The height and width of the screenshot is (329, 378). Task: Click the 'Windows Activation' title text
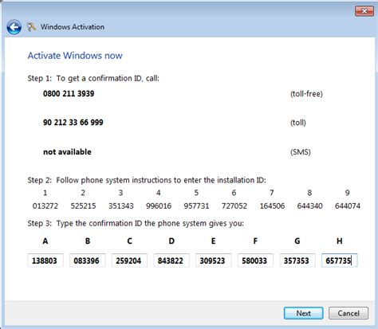pyautogui.click(x=73, y=27)
